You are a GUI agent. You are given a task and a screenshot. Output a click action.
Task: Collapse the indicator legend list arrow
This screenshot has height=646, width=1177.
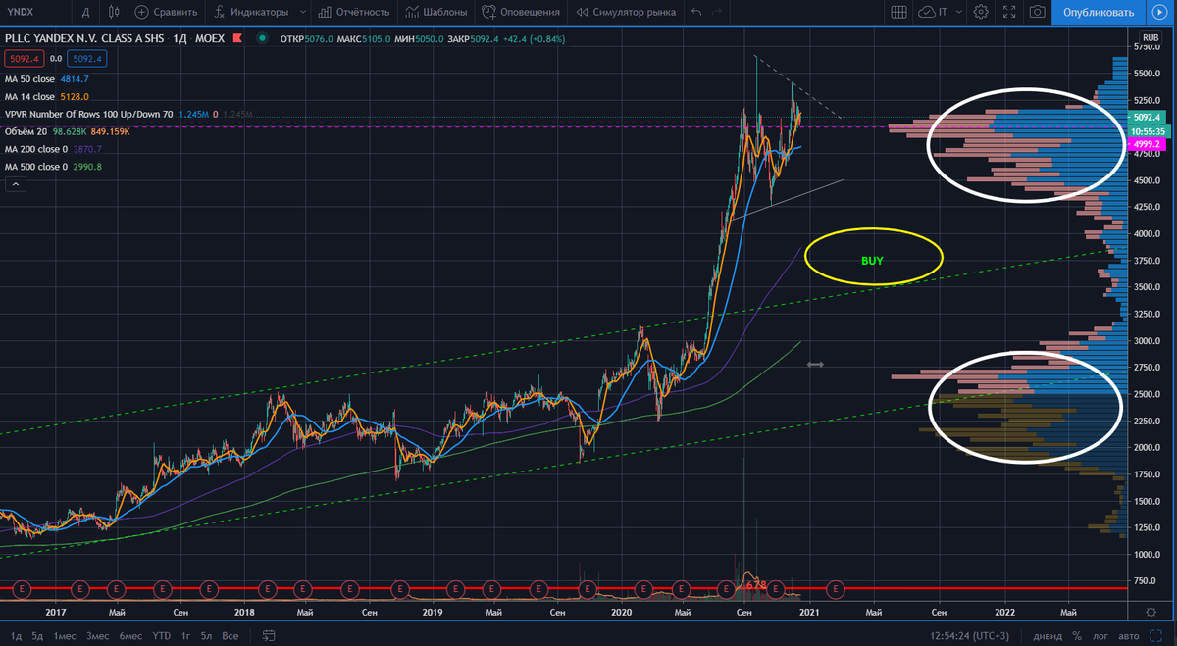pyautogui.click(x=14, y=183)
